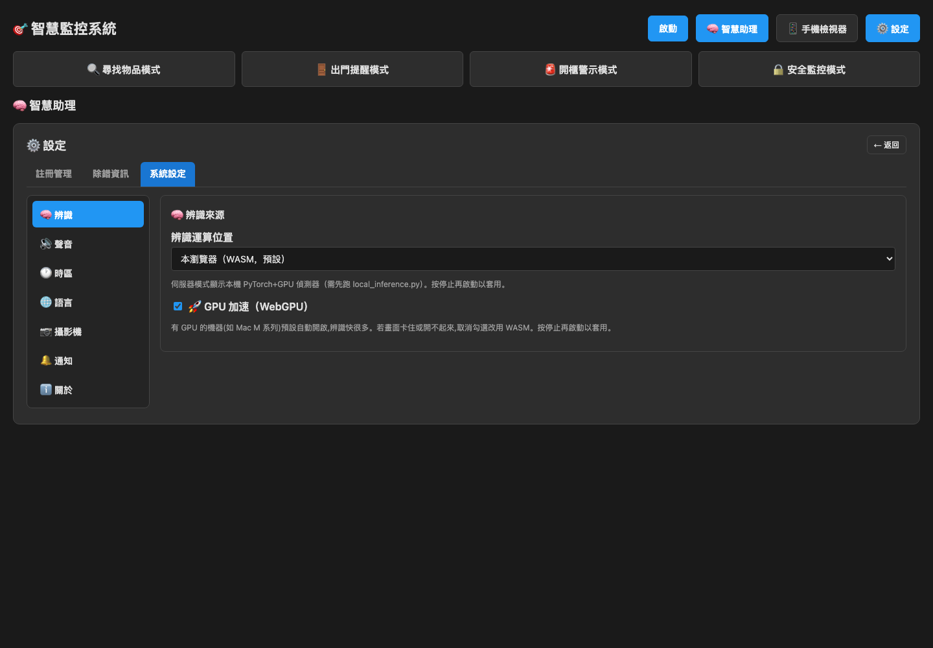Image resolution: width=933 pixels, height=648 pixels.
Task: Expand the 辨識運算位置 dropdown
Action: tap(533, 259)
